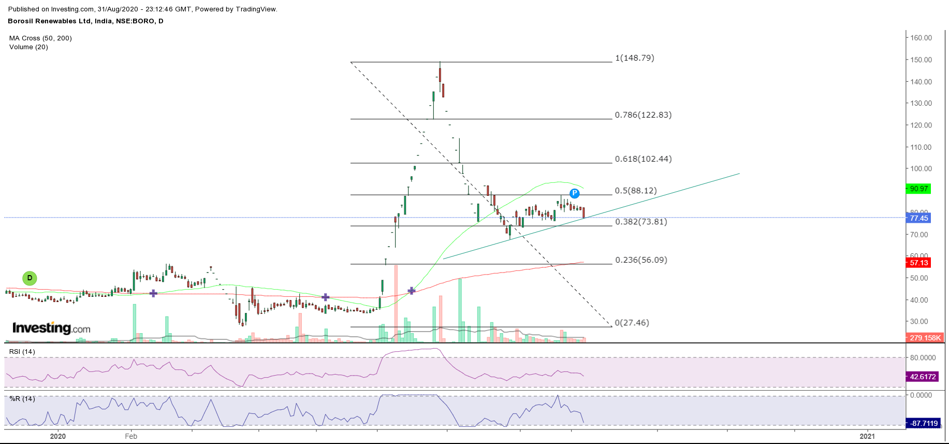Click the %R (14) pane label
Viewport: 949px width, 444px height.
click(x=22, y=399)
